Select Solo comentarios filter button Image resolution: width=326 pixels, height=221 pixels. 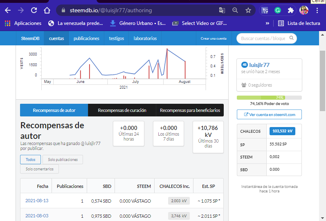[x=40, y=169]
